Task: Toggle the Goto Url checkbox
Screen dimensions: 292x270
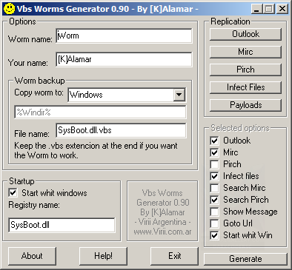Action: (214, 223)
